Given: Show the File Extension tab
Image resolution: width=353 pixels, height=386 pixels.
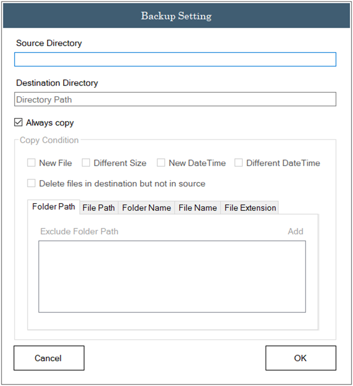Looking at the screenshot, I should pos(250,208).
